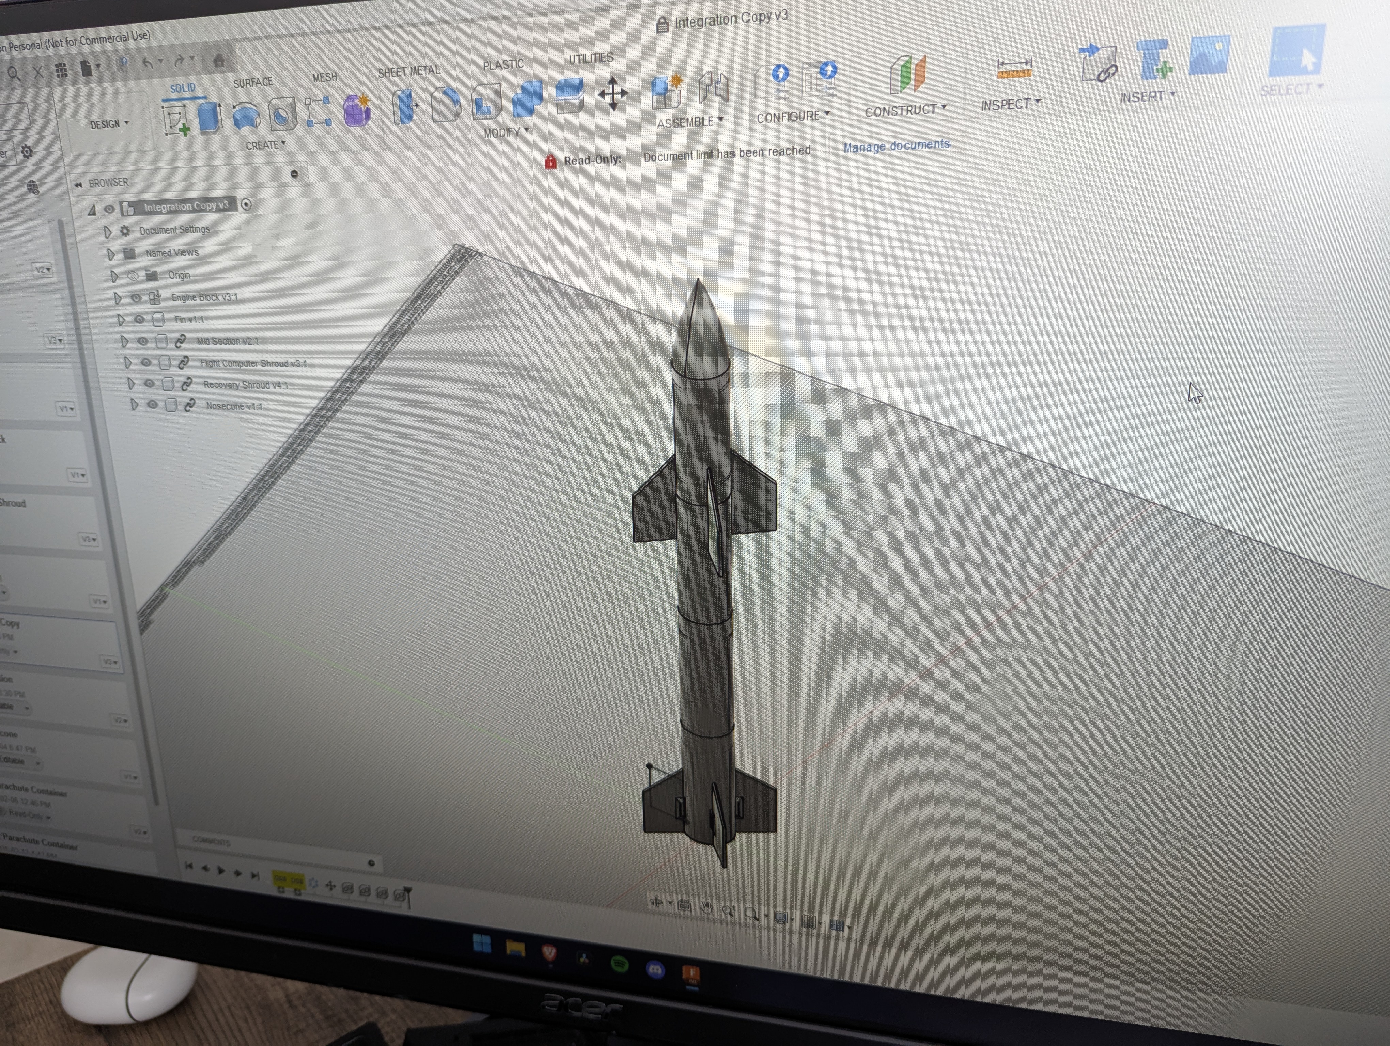The width and height of the screenshot is (1390, 1046).
Task: Click the Look At icon in navigation bar
Action: point(684,906)
